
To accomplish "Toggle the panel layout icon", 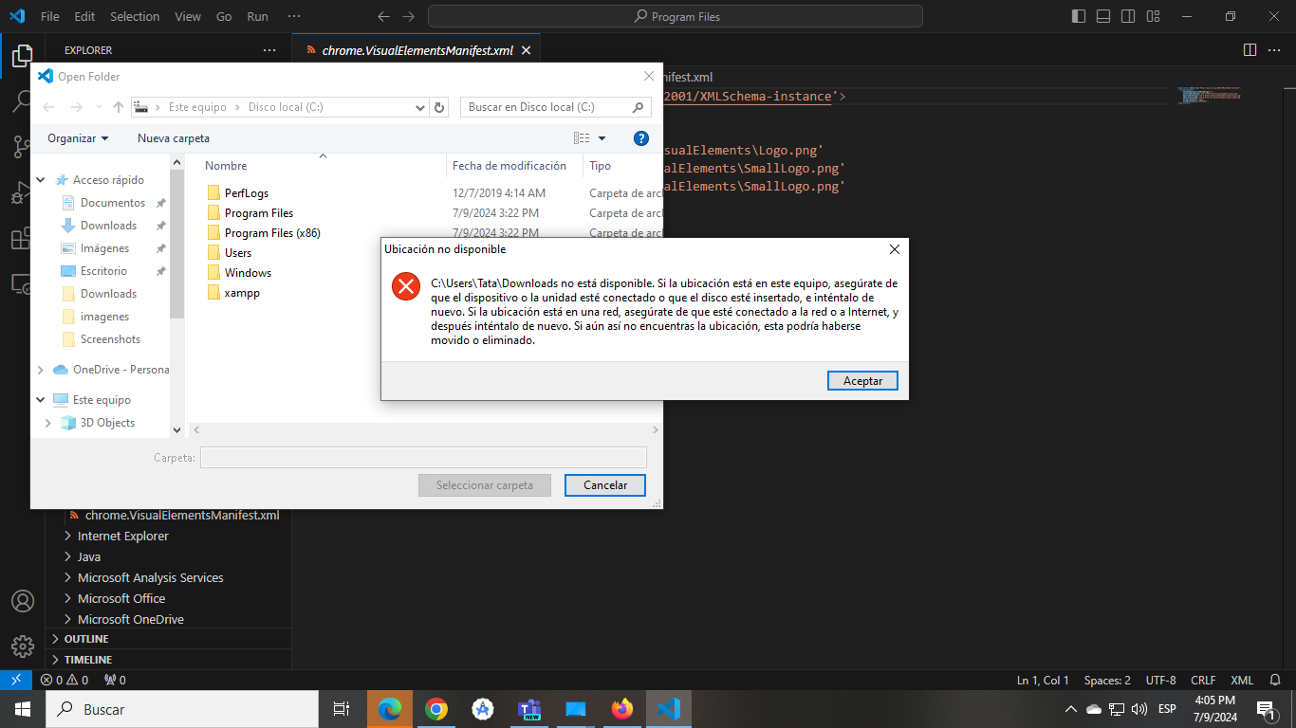I will click(x=1103, y=16).
